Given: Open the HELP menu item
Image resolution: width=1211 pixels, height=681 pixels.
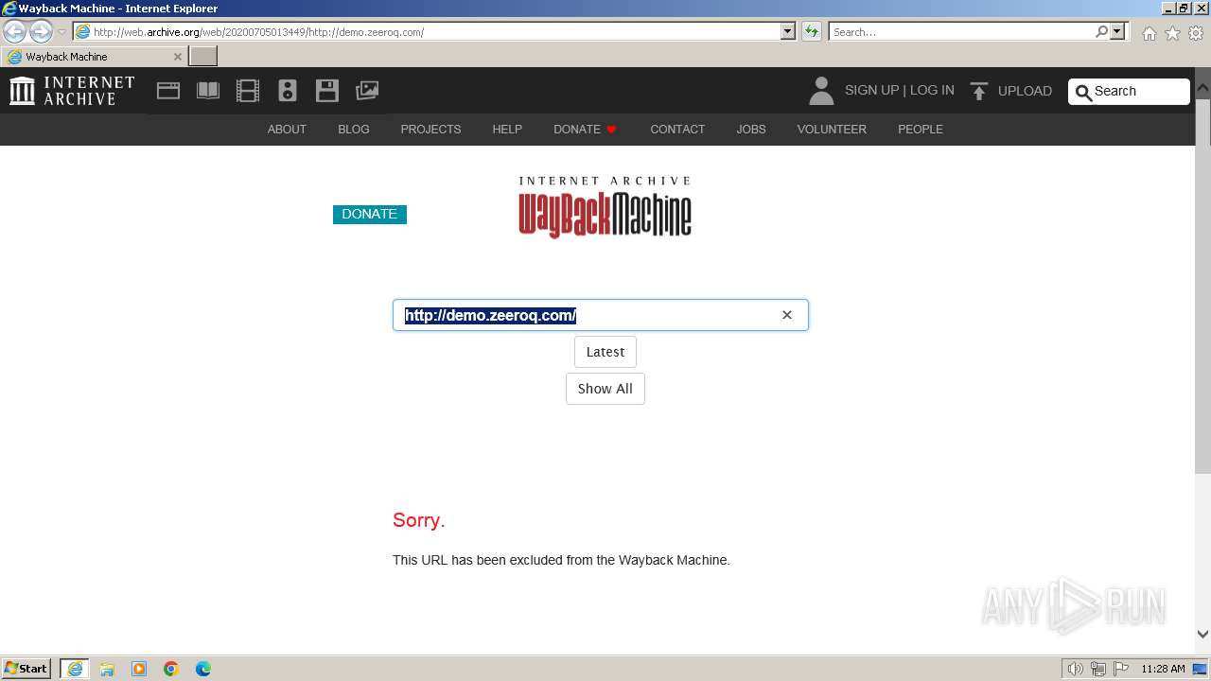Looking at the screenshot, I should 507,130.
